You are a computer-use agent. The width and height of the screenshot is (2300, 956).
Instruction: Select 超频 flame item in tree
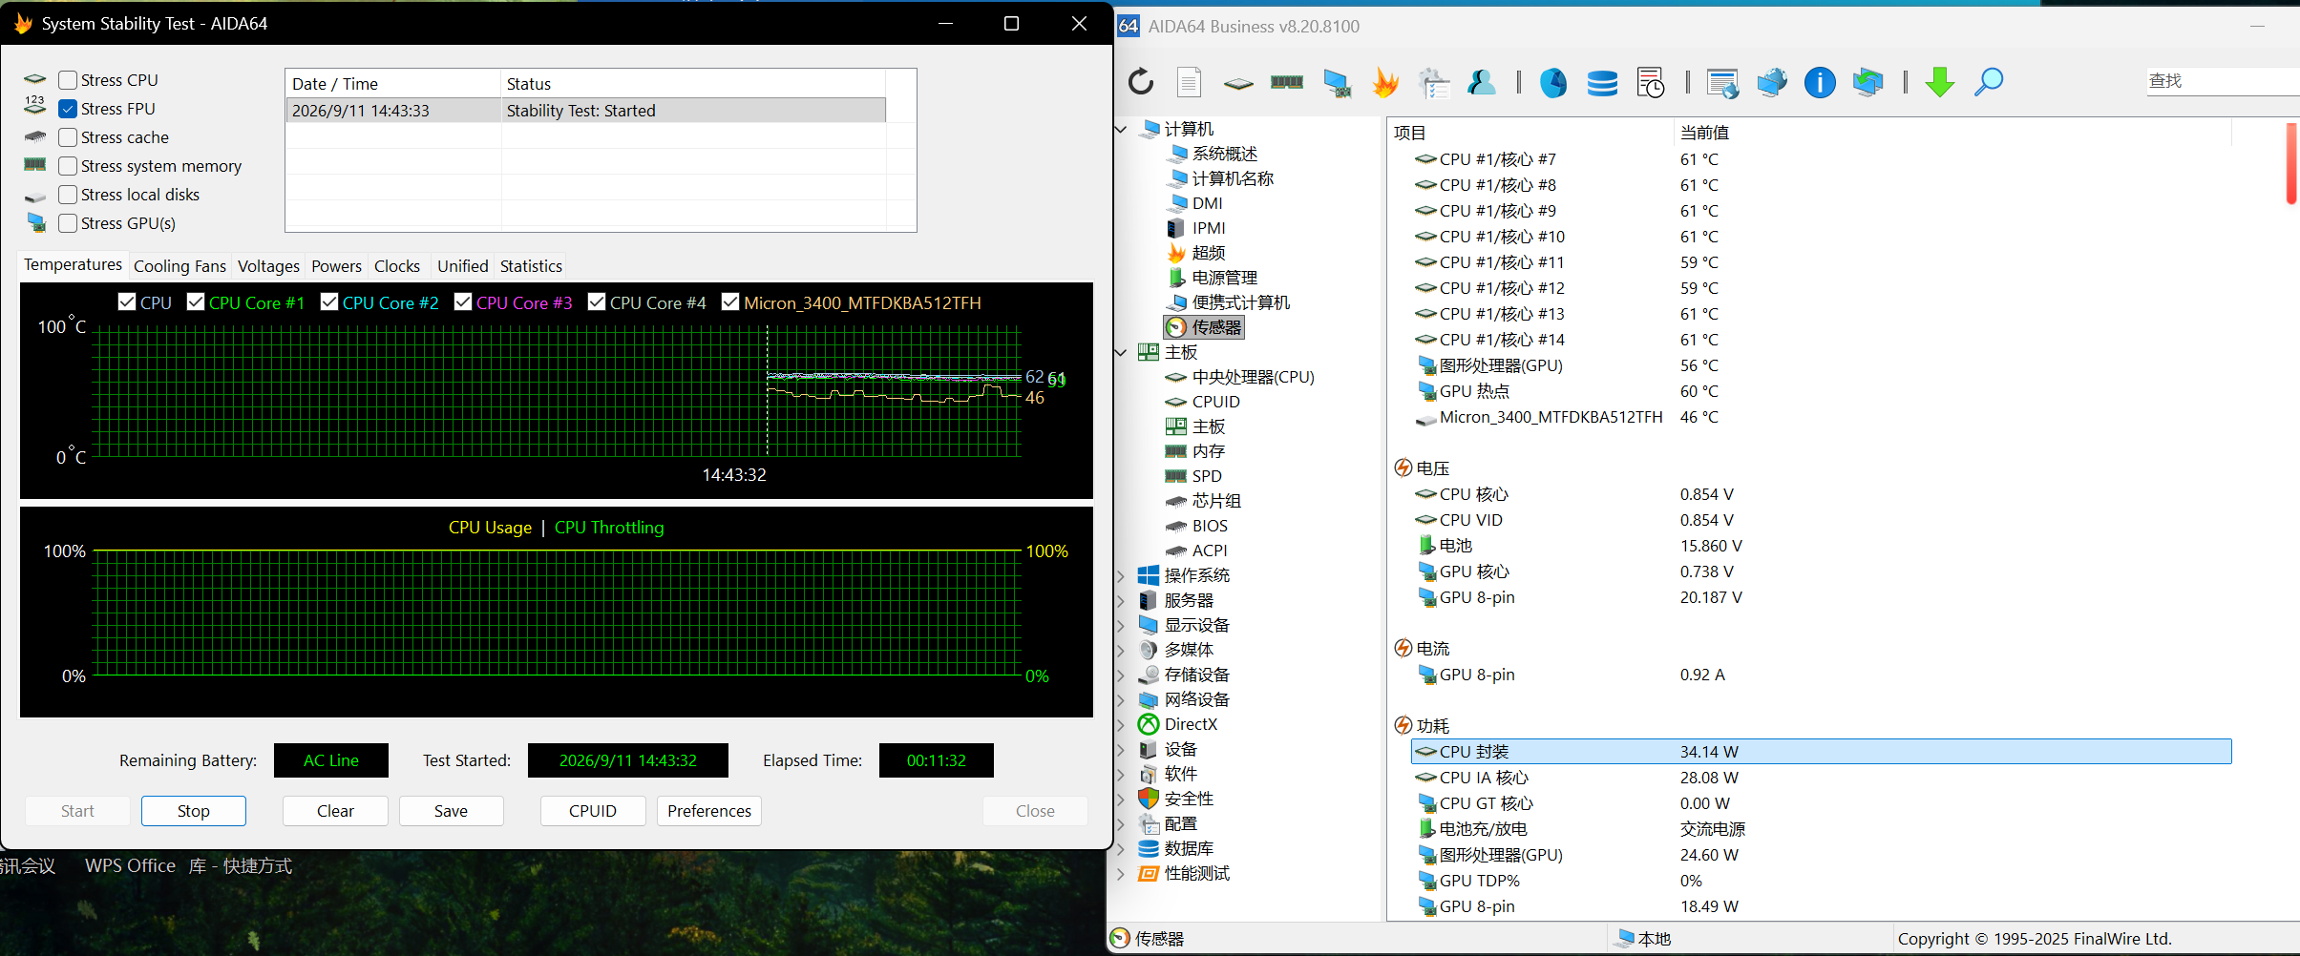click(x=1196, y=253)
